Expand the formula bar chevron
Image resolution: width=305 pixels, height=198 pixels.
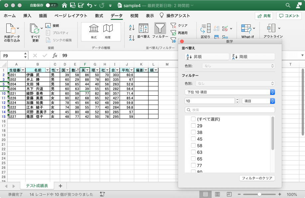click(302, 56)
